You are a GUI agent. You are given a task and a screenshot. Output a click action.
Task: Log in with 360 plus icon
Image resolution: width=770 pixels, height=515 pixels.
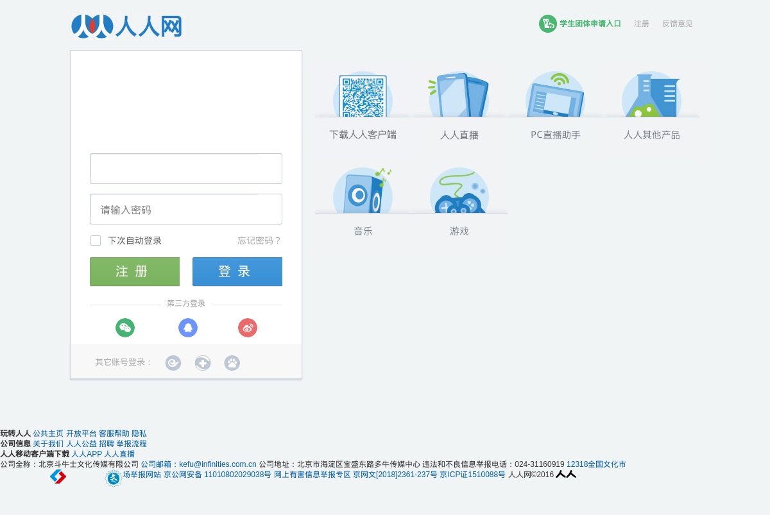(x=203, y=363)
